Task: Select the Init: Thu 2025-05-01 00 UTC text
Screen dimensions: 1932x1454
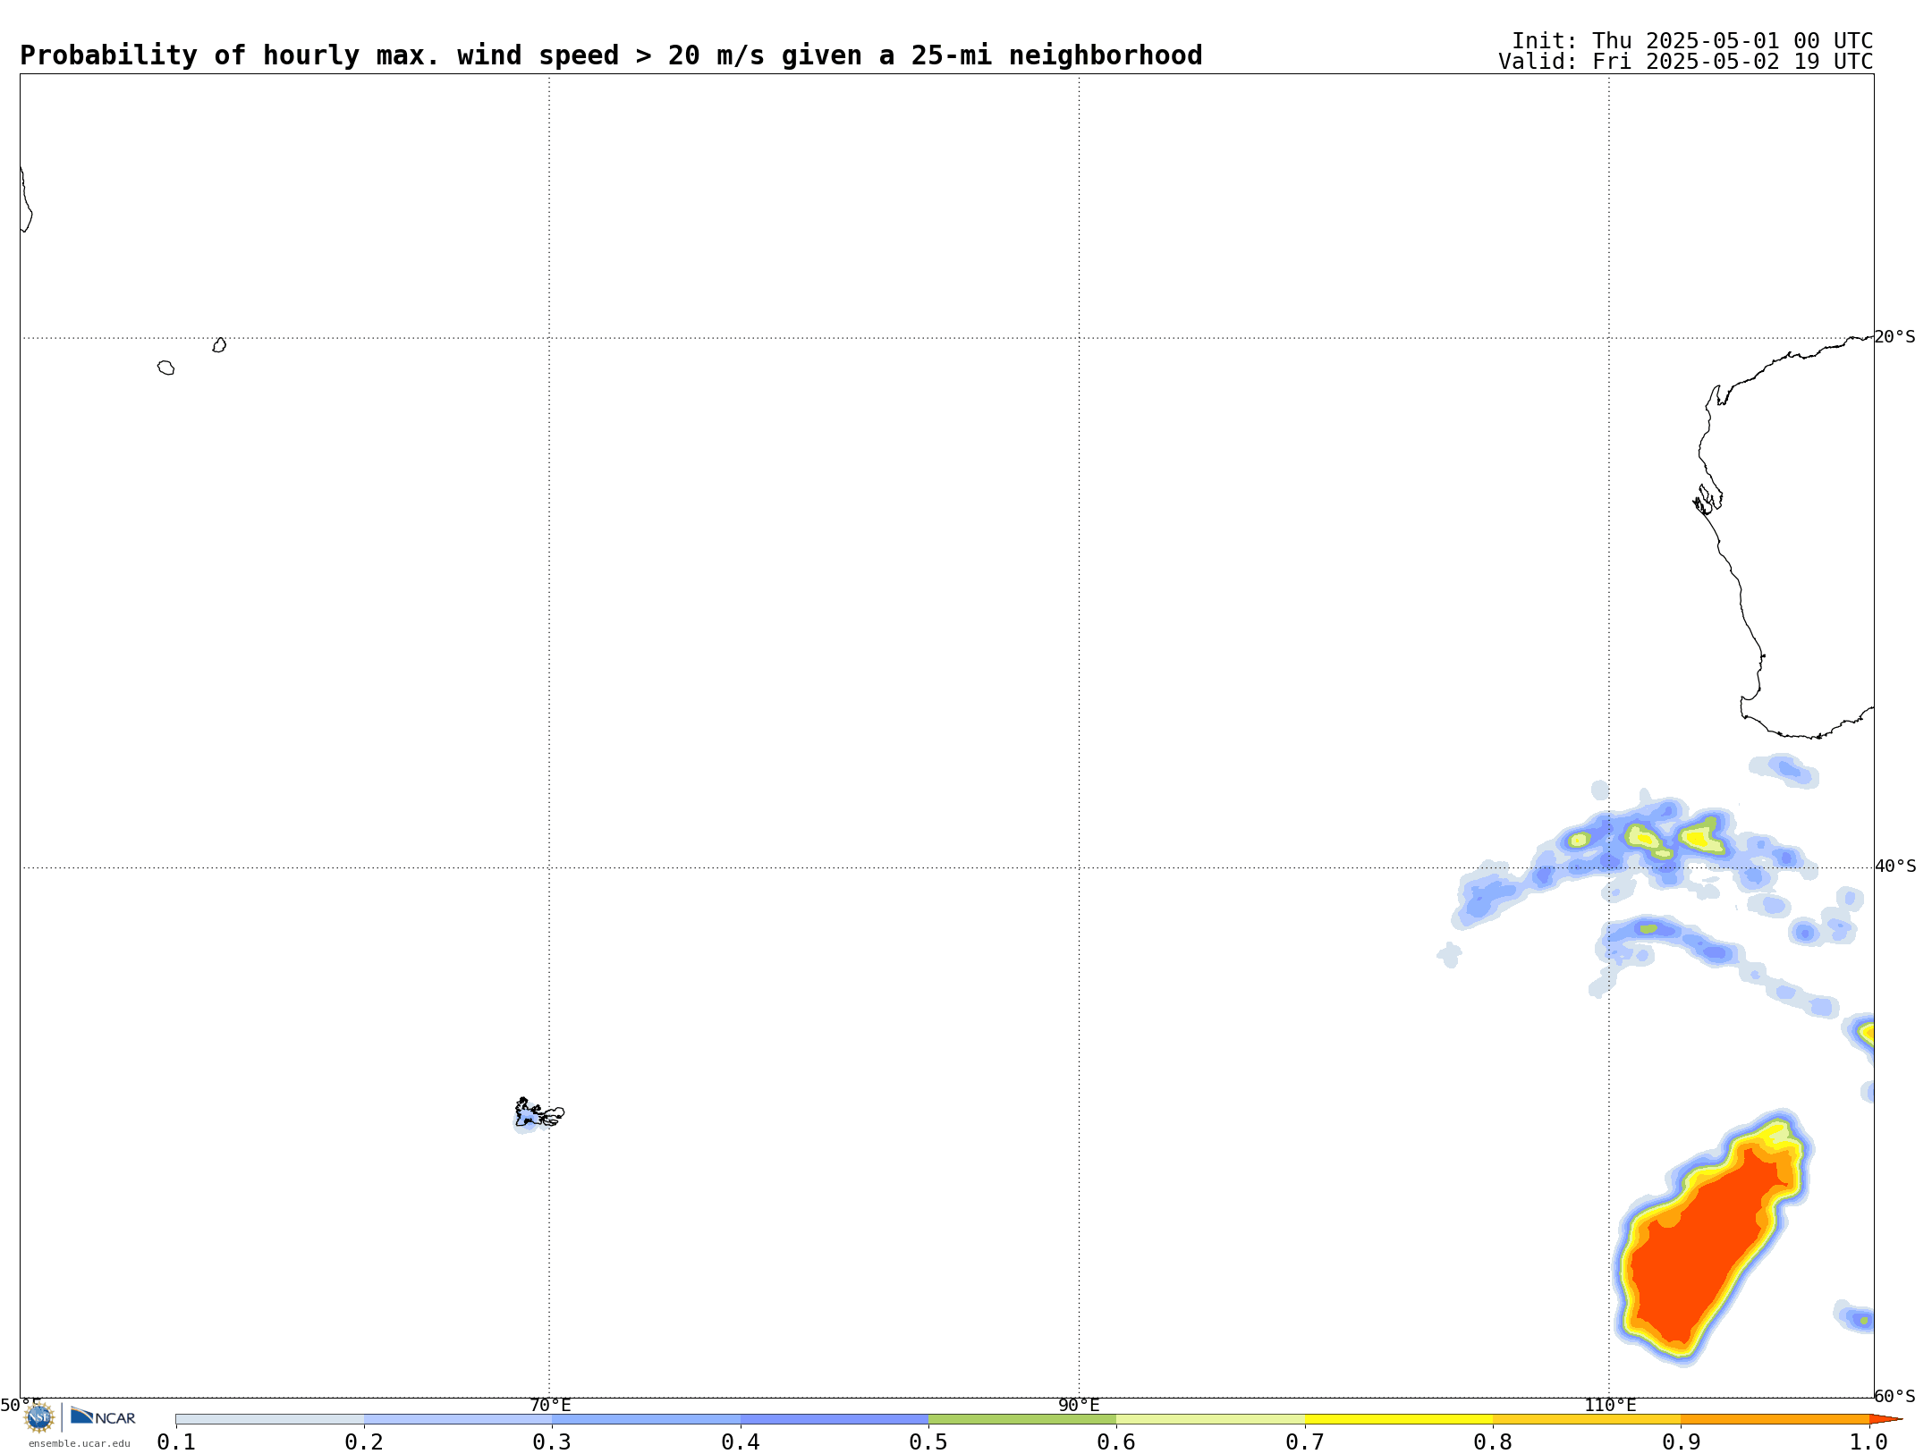Action: pyautogui.click(x=1692, y=41)
